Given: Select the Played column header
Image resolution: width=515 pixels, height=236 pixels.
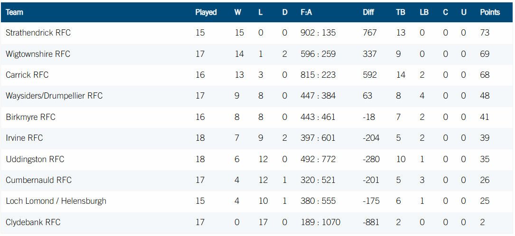Looking at the screenshot, I should coord(206,12).
